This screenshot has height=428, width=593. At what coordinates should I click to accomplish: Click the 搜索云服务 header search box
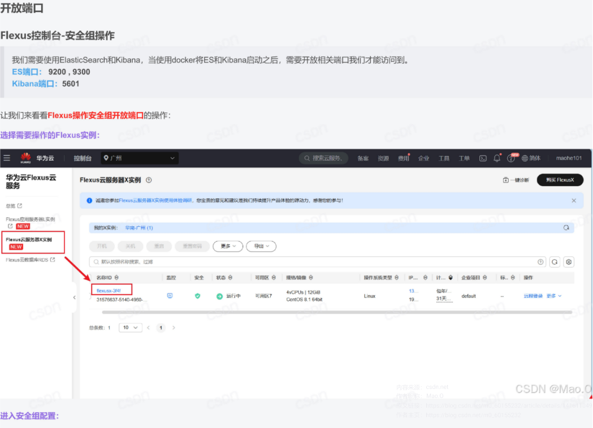324,158
